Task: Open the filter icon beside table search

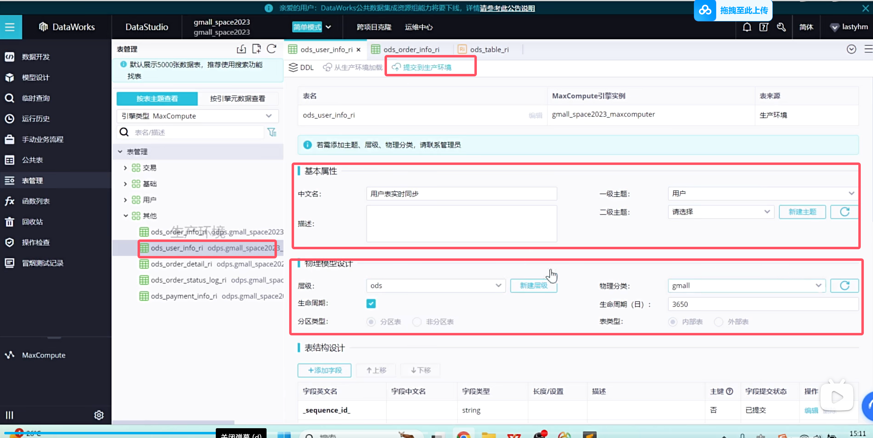Action: tap(272, 132)
